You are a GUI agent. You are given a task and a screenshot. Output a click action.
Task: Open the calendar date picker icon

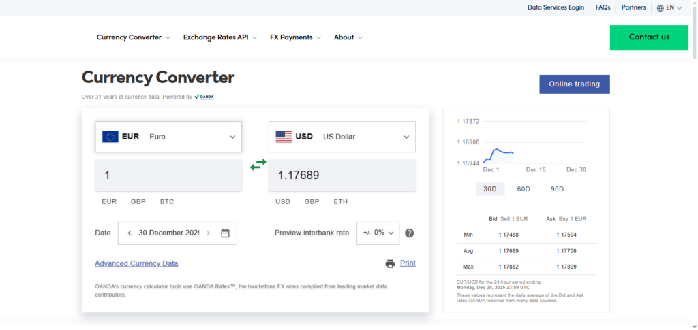coord(226,233)
